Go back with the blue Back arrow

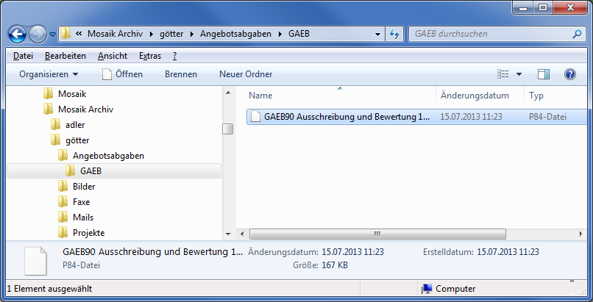(x=17, y=35)
